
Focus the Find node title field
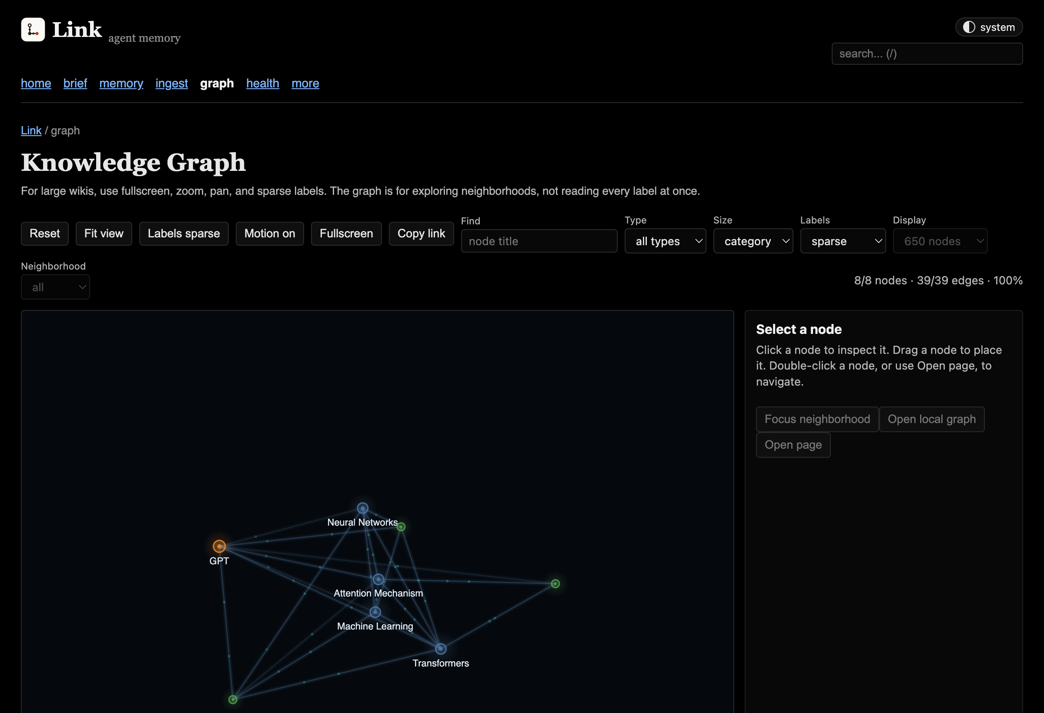pos(539,241)
